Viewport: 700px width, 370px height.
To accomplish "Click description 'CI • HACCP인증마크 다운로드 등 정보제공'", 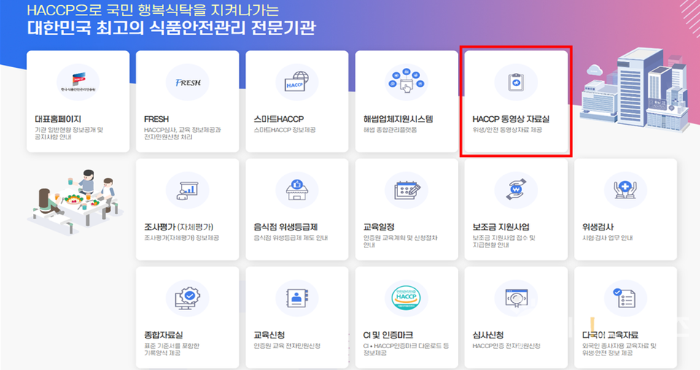I will [406, 350].
